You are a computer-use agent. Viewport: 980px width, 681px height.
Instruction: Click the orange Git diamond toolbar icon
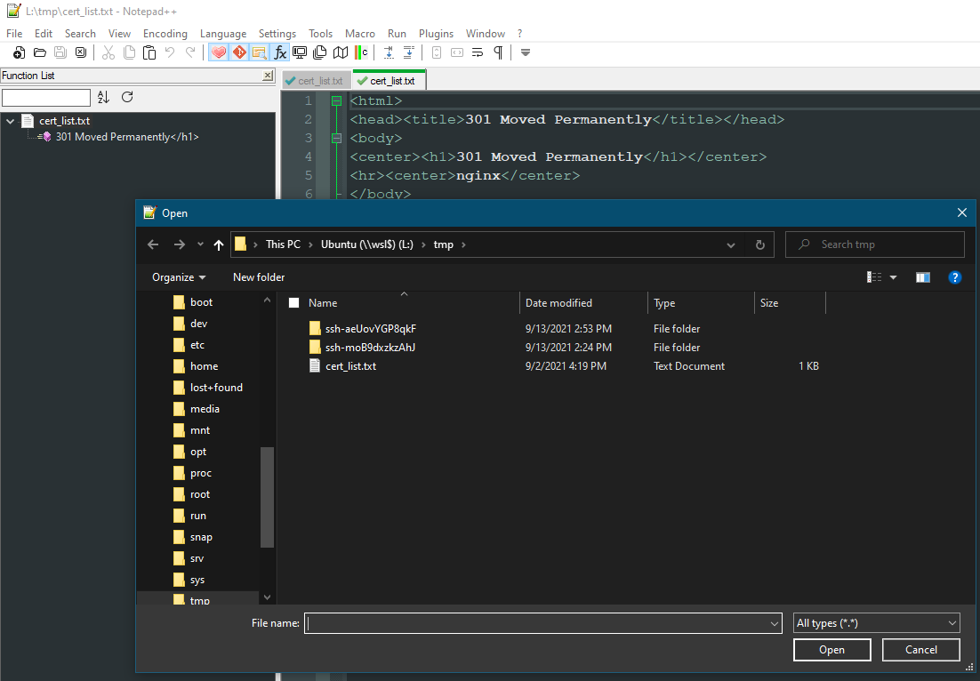coord(238,53)
